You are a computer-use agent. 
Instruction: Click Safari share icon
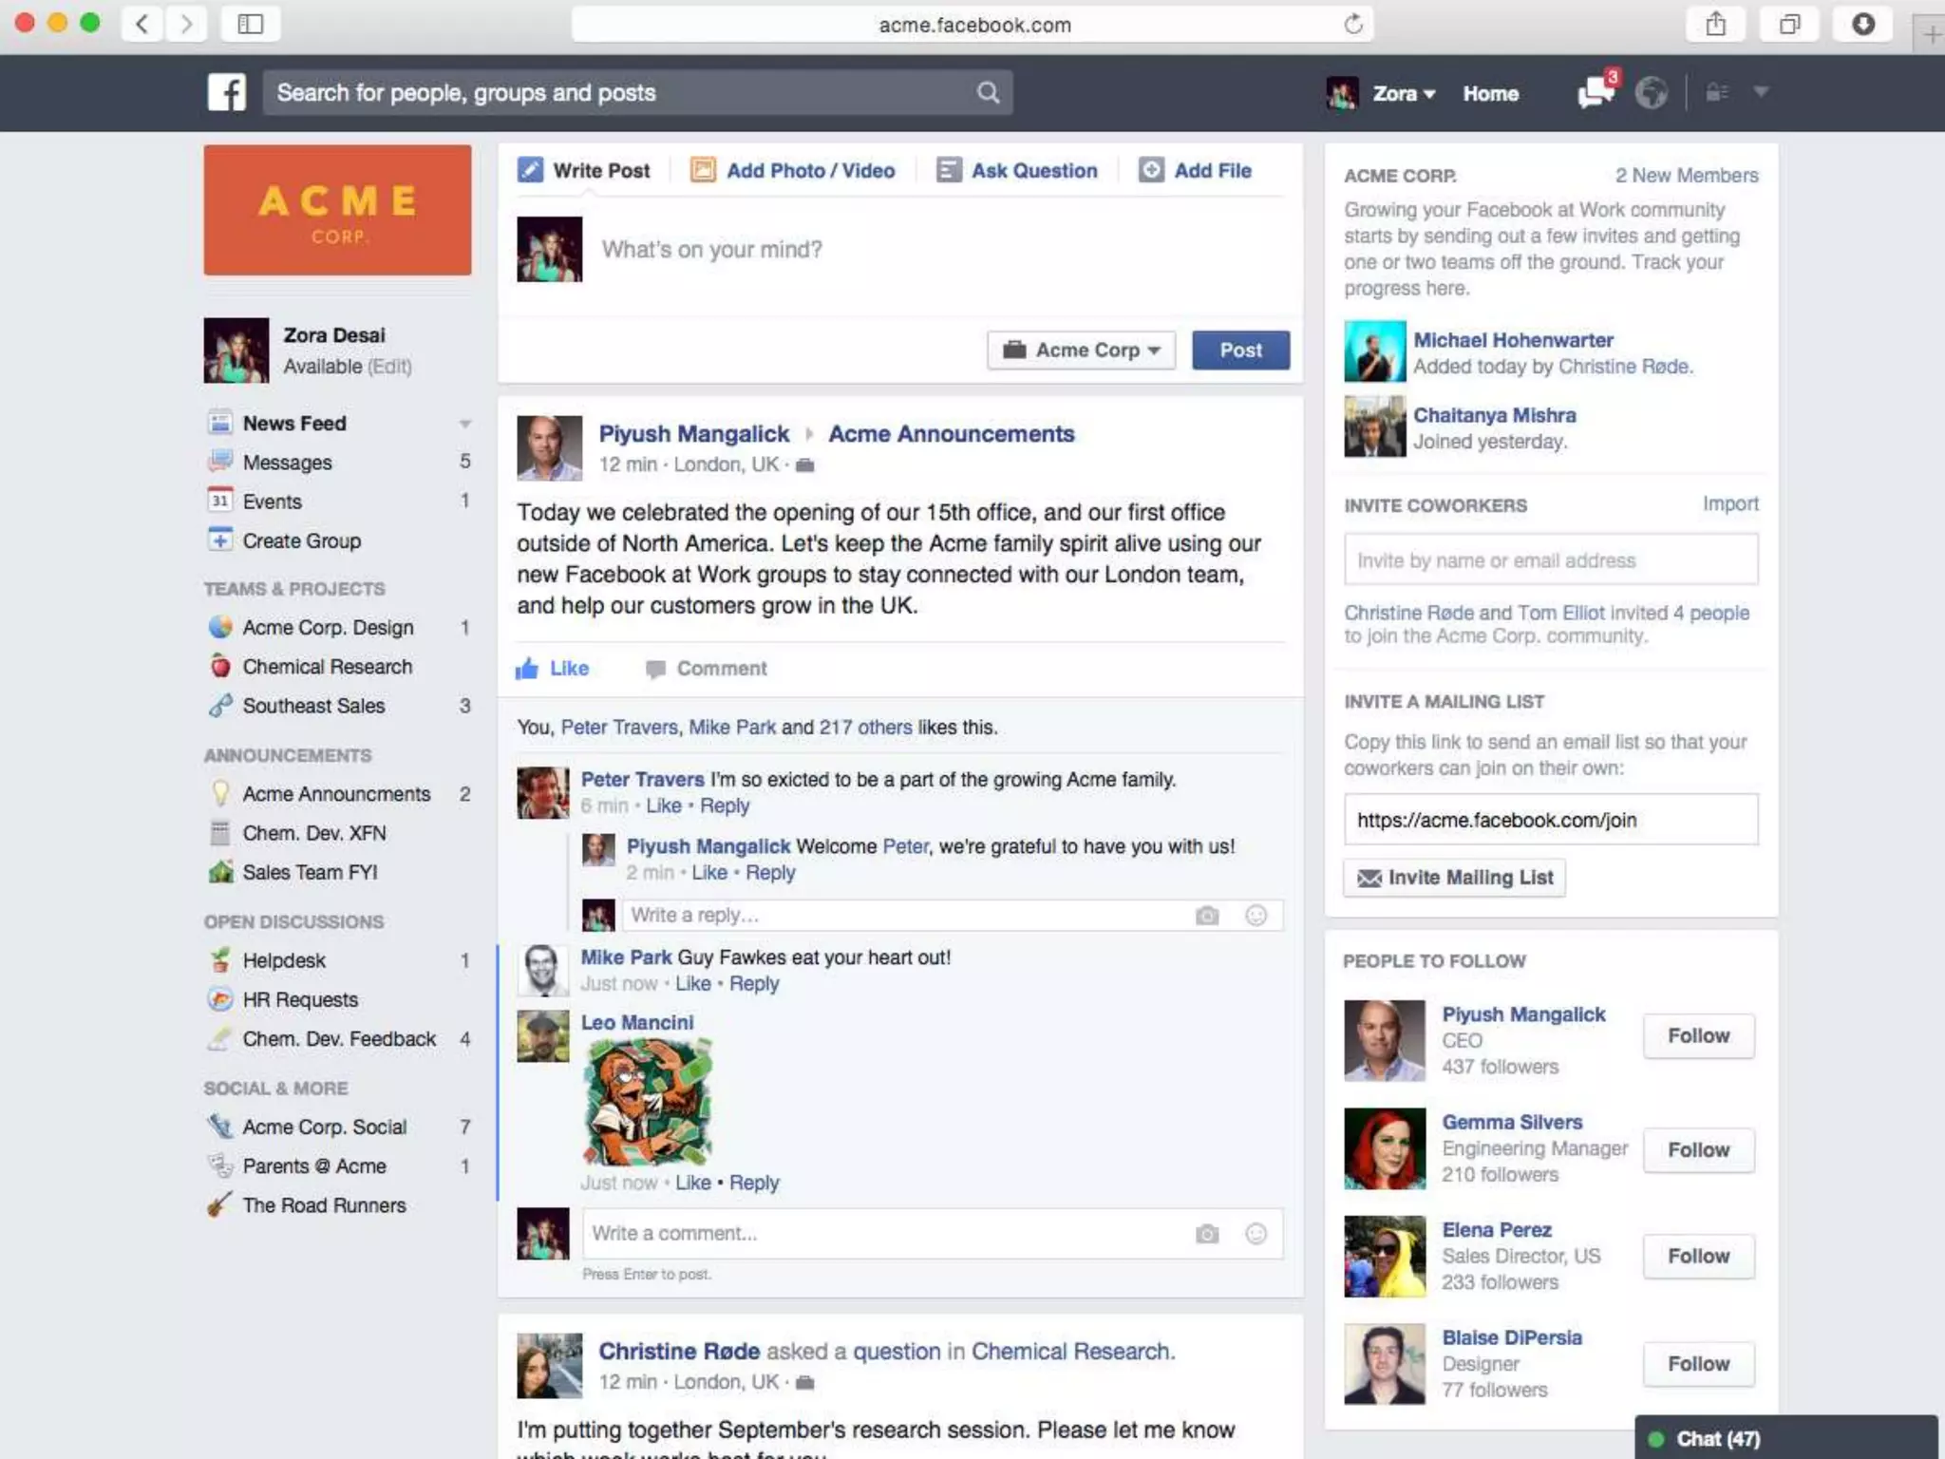coord(1715,24)
